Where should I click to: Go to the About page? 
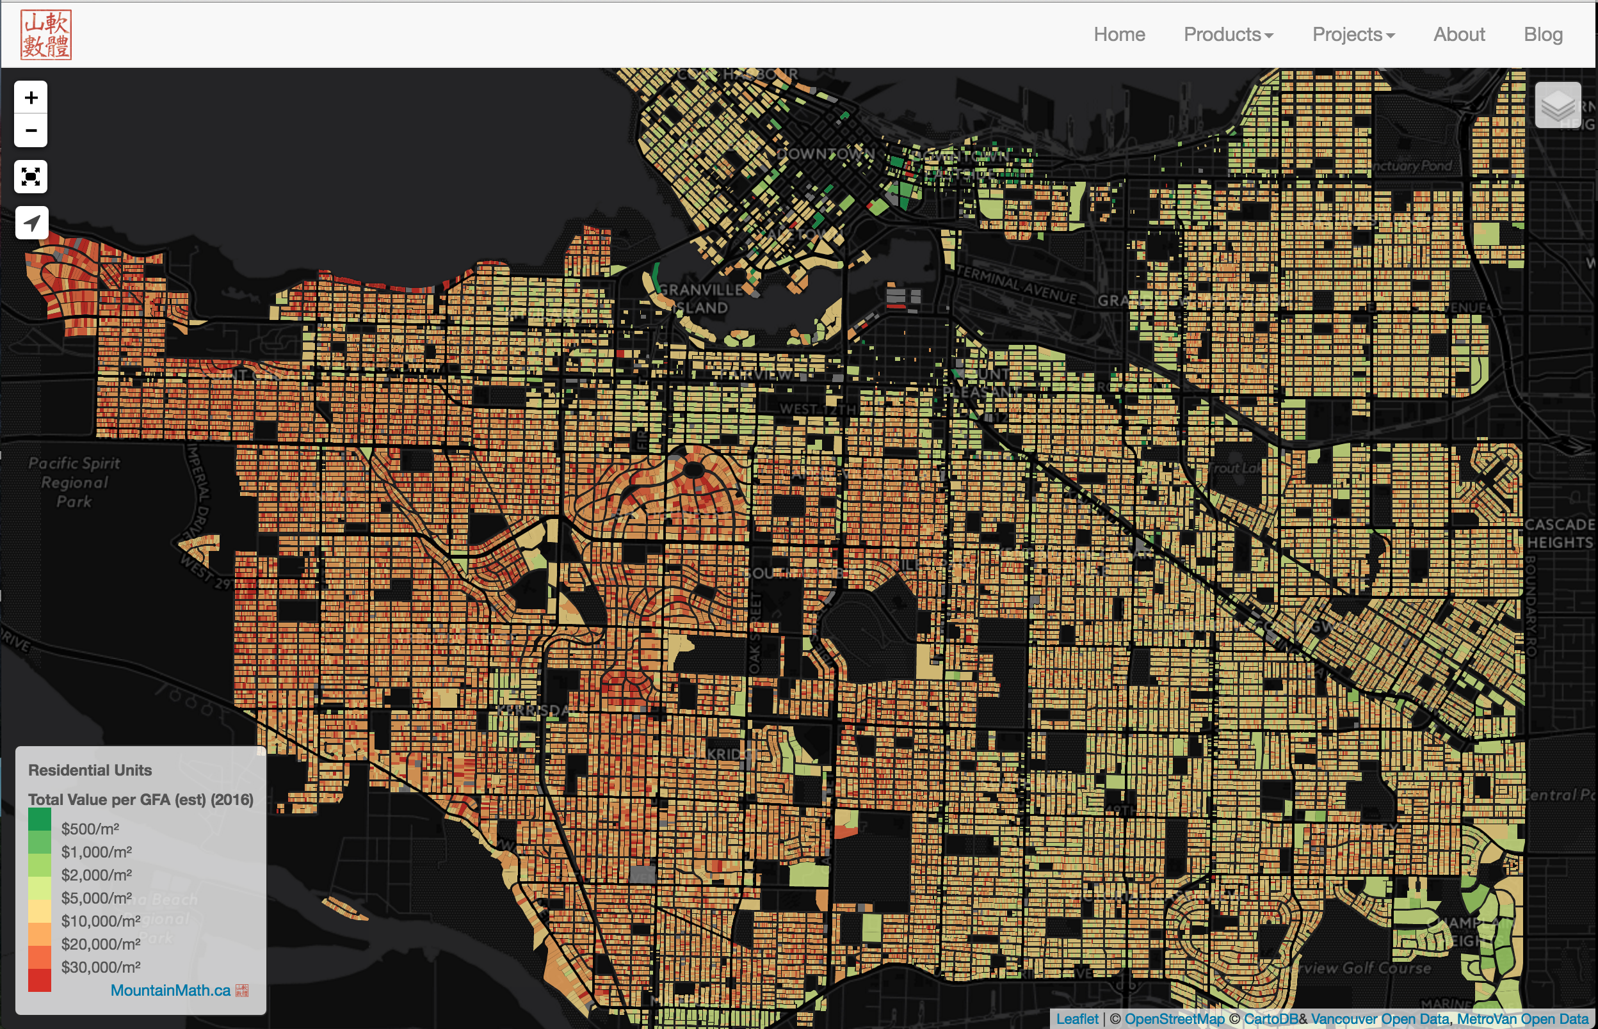coord(1458,35)
